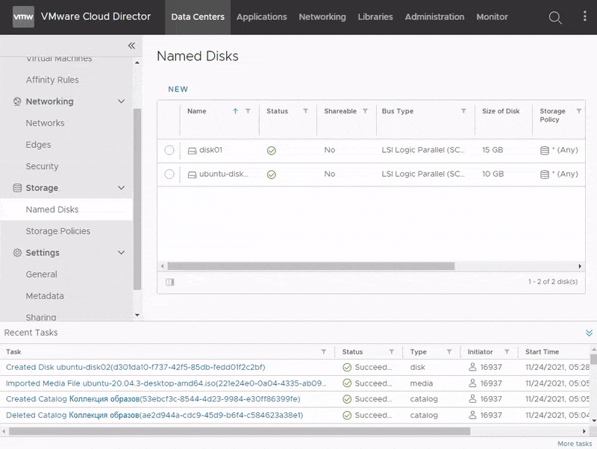
Task: Click storage policy icon in ubuntu-disk row
Action: coord(545,175)
